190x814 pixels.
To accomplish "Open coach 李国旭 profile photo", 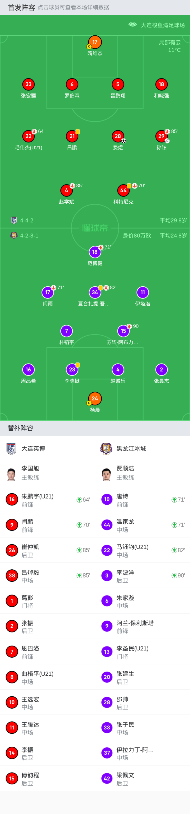I will tap(12, 474).
